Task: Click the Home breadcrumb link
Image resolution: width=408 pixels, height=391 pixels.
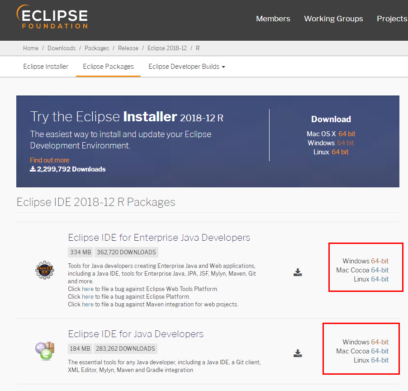Action: (x=30, y=48)
